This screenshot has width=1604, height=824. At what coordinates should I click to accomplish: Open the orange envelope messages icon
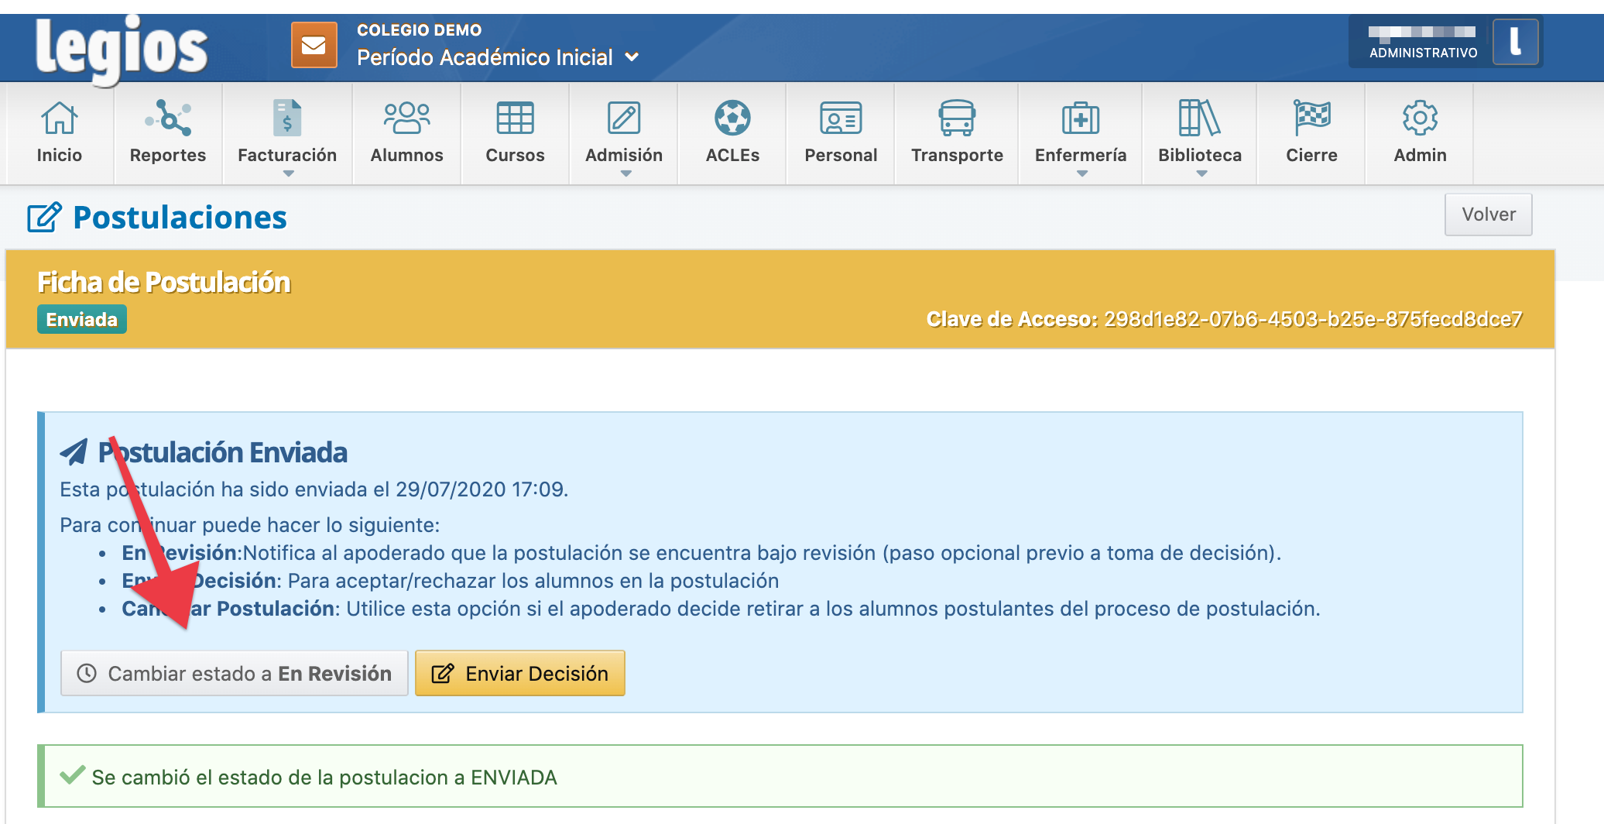pyautogui.click(x=314, y=45)
